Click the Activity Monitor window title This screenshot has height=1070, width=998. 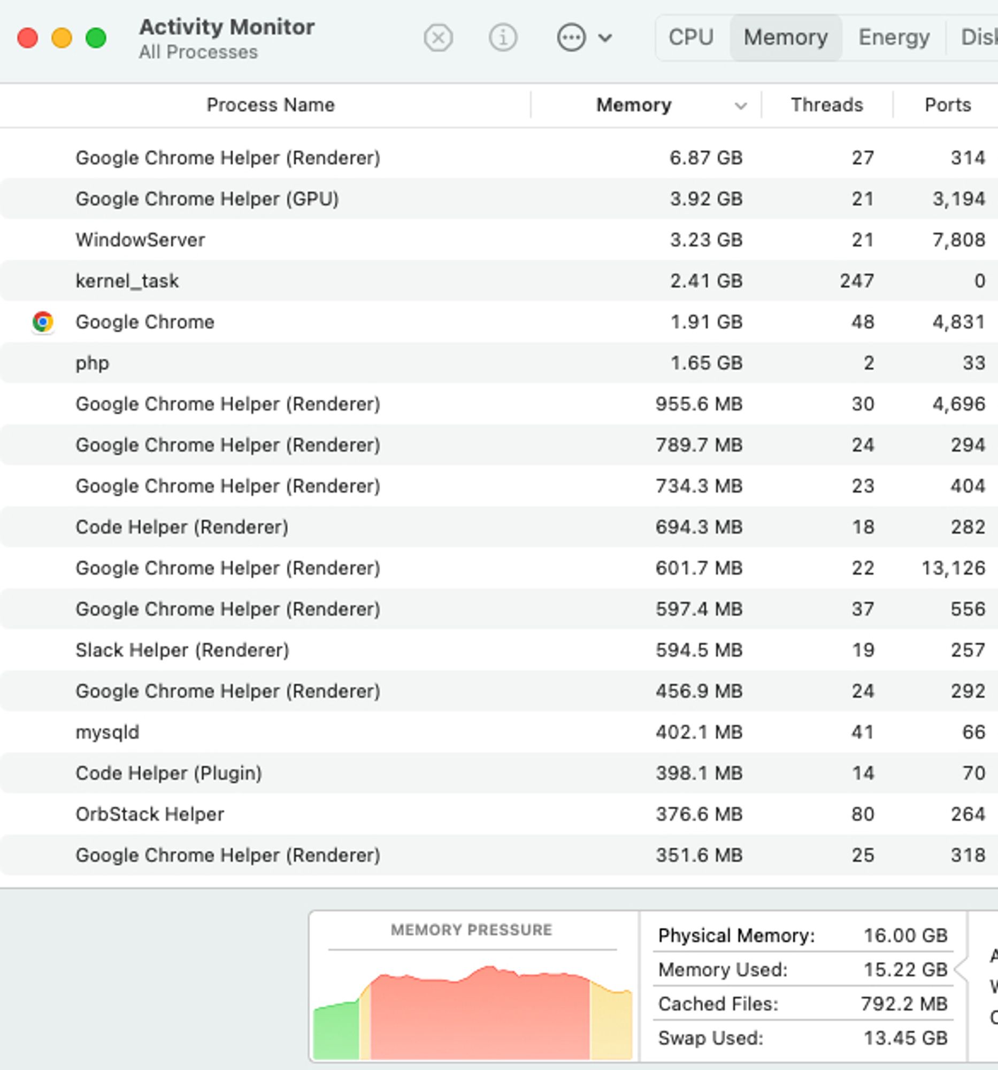(226, 27)
